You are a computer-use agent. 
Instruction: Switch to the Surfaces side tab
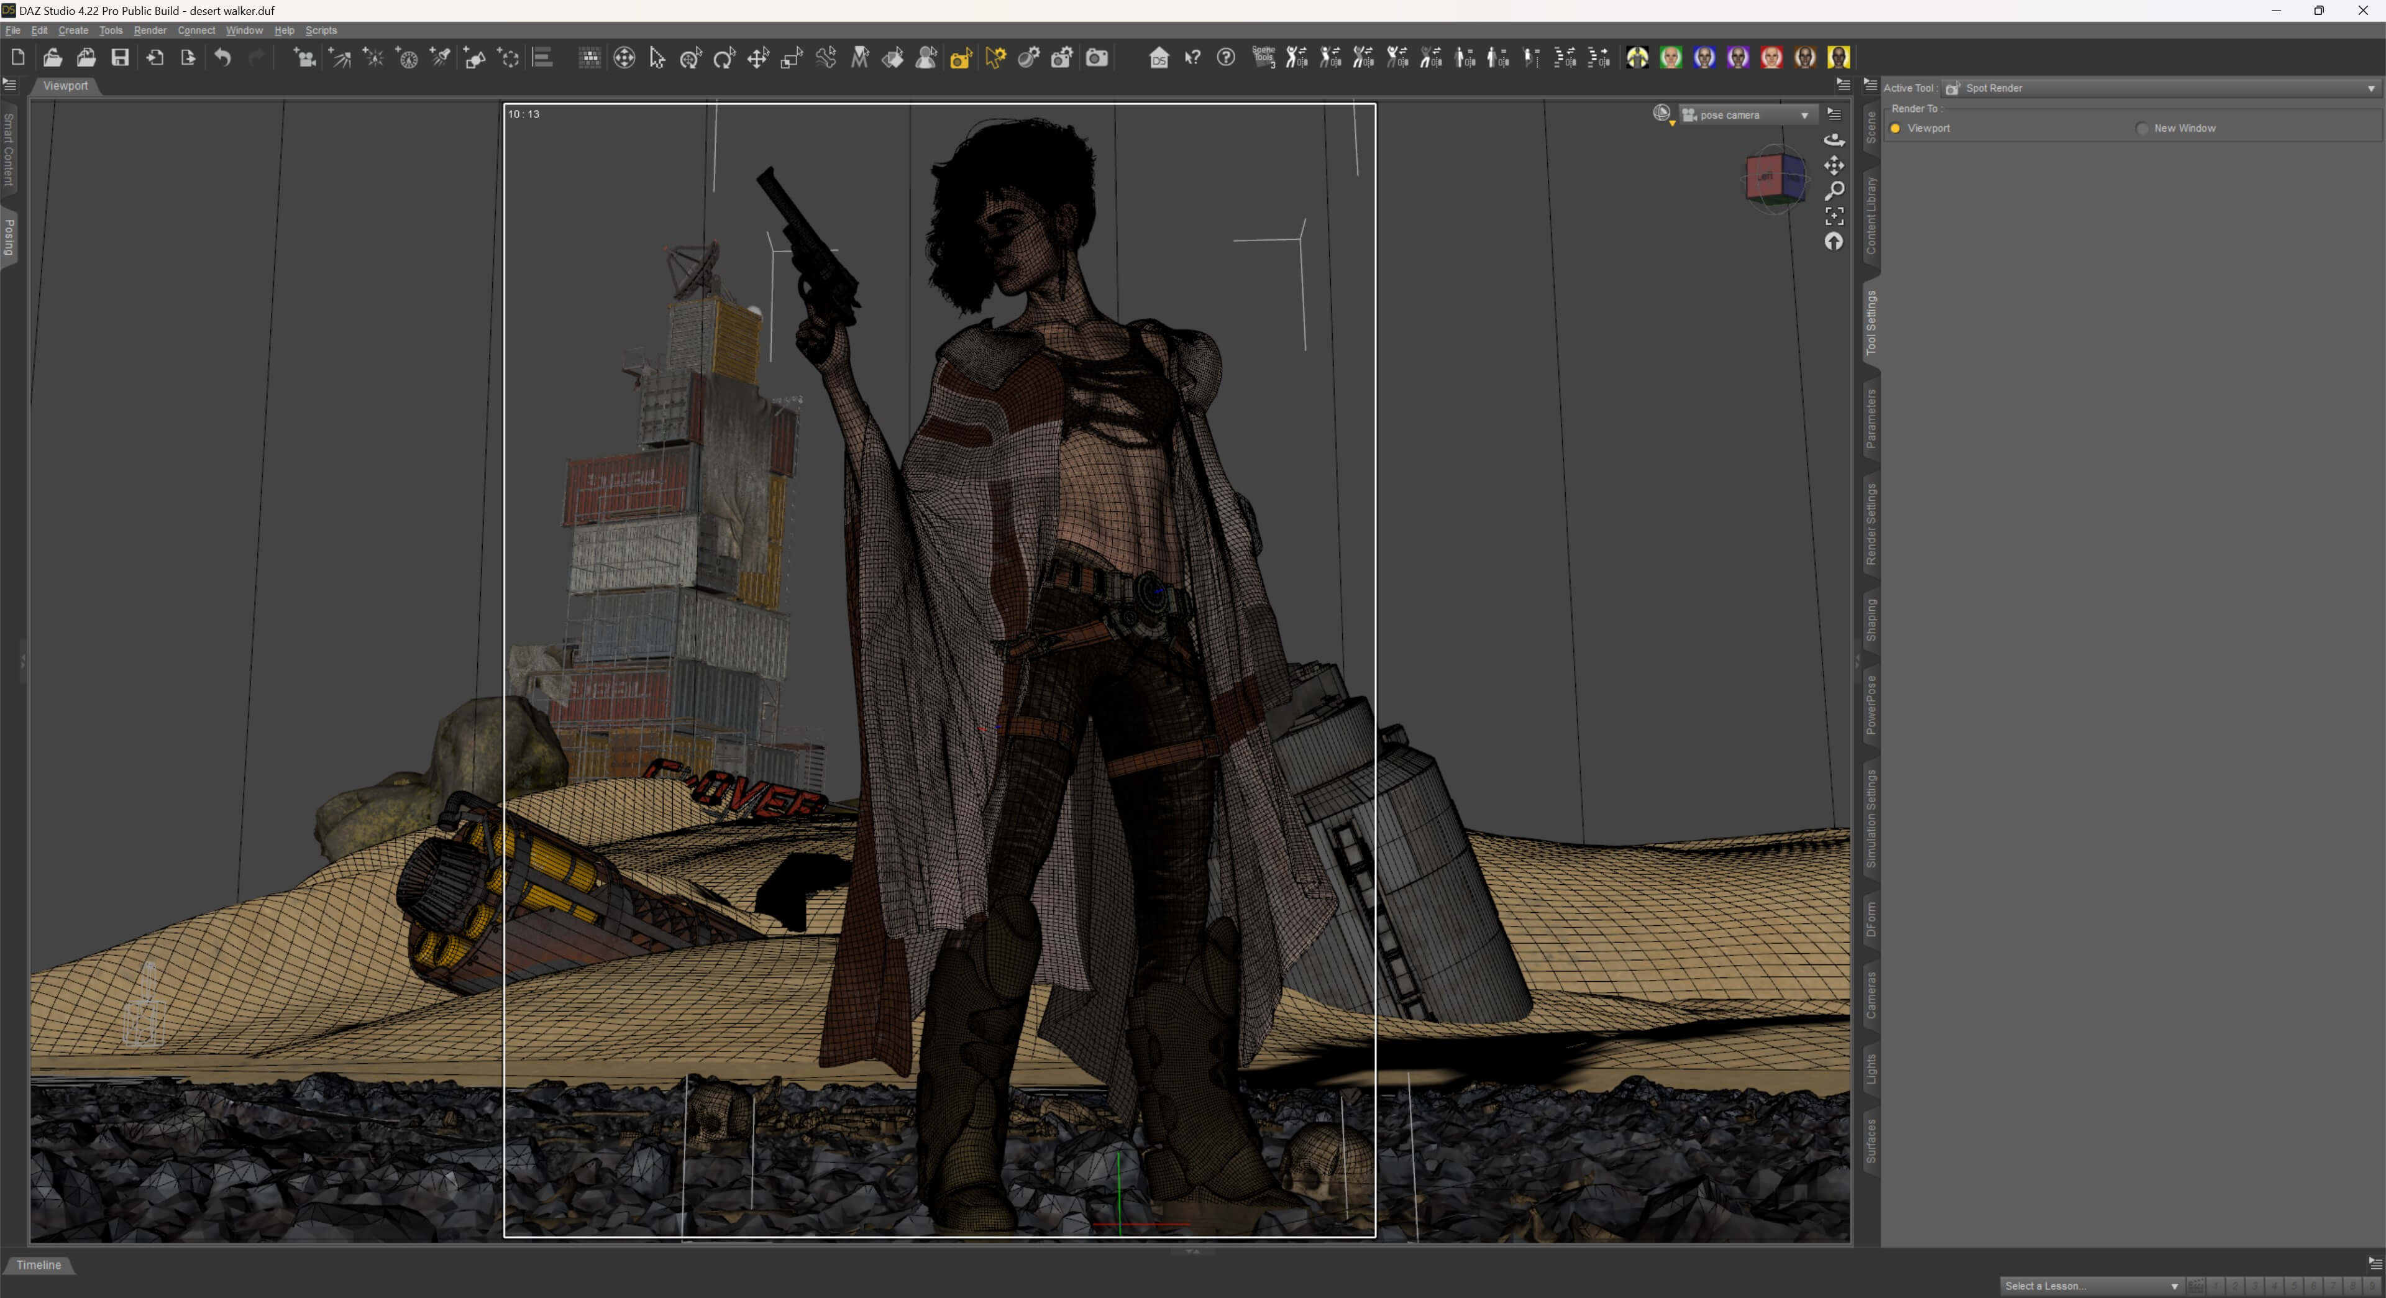pos(1871,1141)
